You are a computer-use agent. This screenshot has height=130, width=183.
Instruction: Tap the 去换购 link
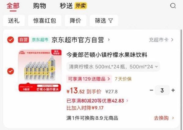tap(164, 118)
